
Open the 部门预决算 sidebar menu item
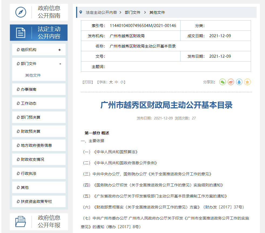(30, 117)
